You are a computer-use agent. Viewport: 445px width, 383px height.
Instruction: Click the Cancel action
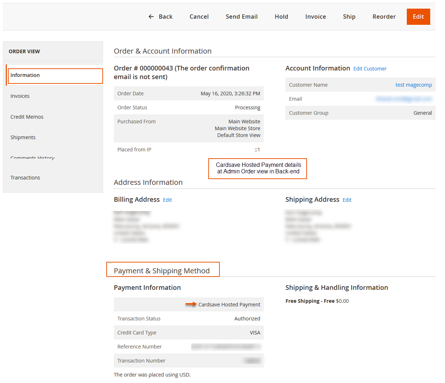(199, 17)
